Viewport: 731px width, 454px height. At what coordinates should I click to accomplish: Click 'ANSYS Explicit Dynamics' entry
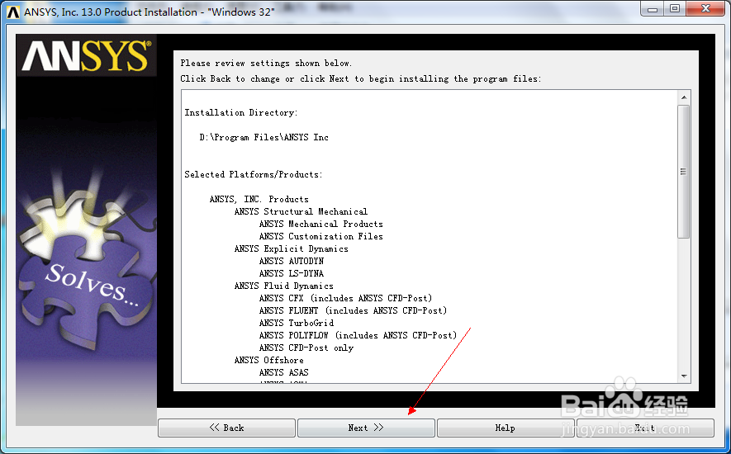[291, 249]
